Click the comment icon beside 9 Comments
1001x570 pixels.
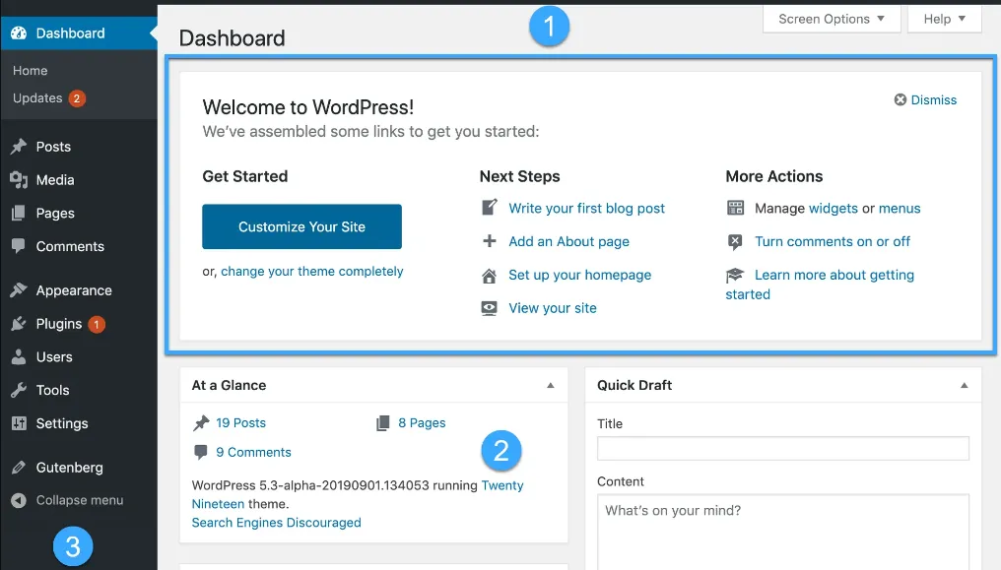pyautogui.click(x=200, y=452)
